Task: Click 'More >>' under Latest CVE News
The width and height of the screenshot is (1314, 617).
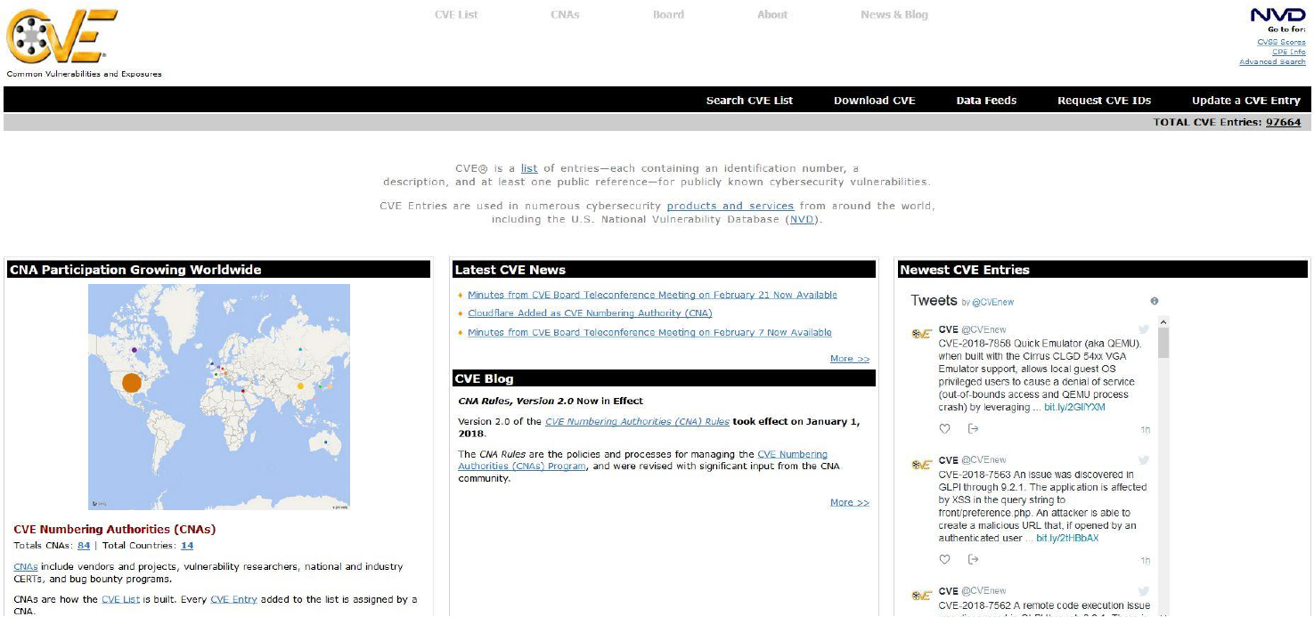Action: (x=849, y=359)
